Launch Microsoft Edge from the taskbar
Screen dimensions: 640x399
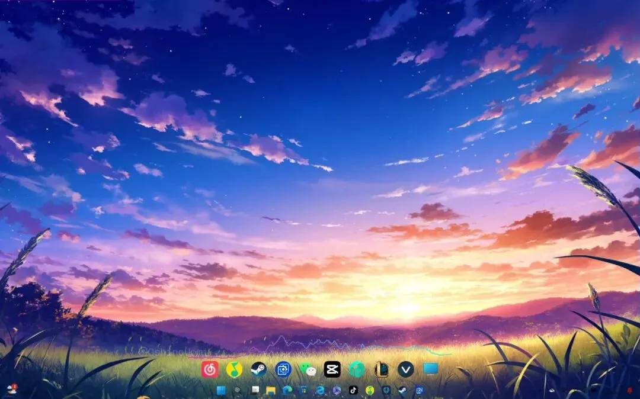pyautogui.click(x=287, y=391)
